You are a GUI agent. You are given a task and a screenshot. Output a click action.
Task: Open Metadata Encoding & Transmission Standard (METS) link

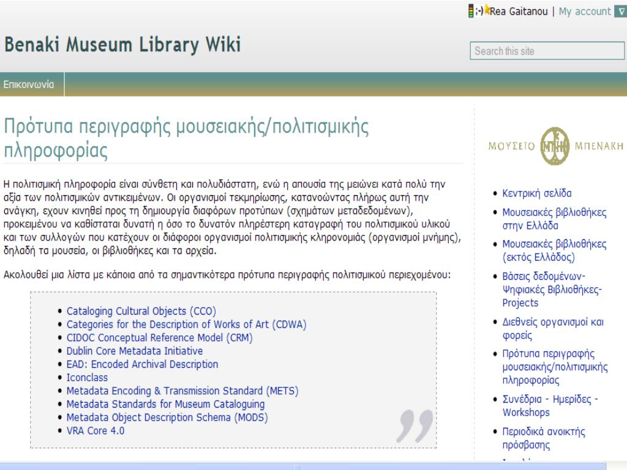pyautogui.click(x=182, y=391)
